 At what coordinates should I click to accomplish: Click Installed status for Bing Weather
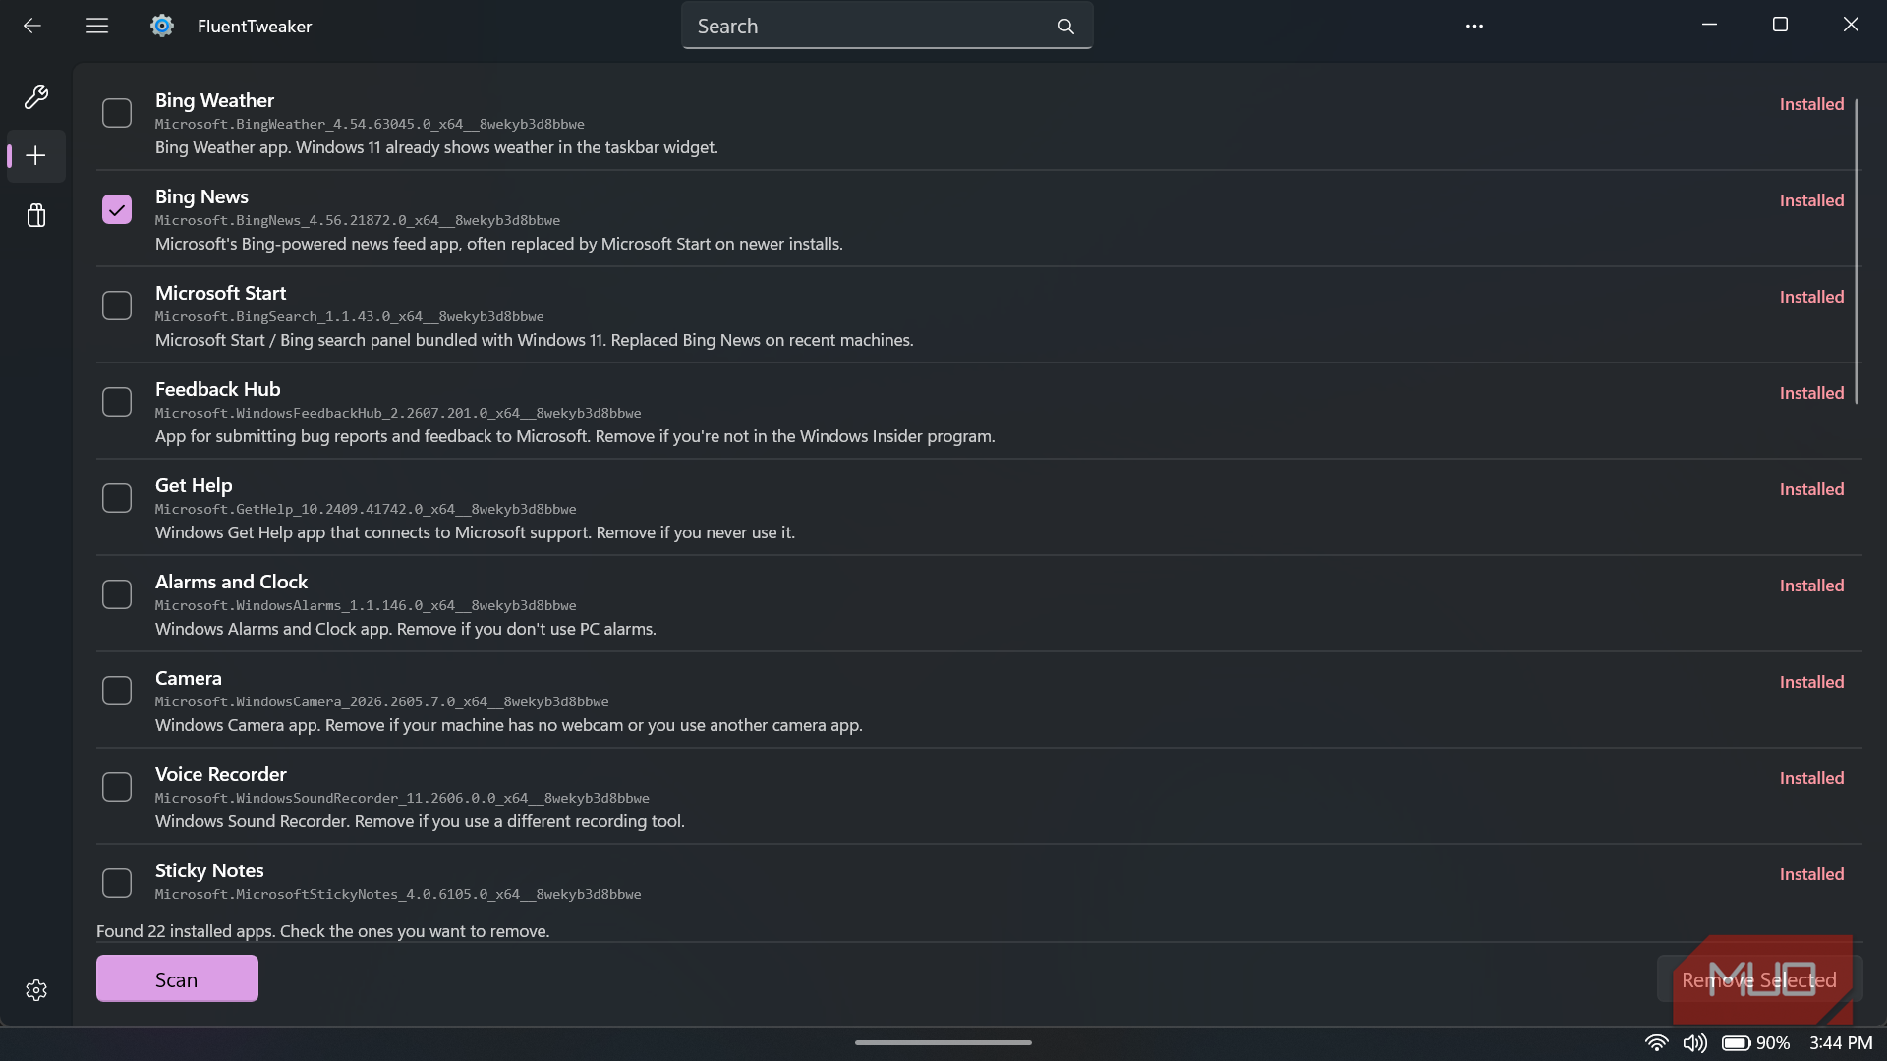(x=1811, y=104)
